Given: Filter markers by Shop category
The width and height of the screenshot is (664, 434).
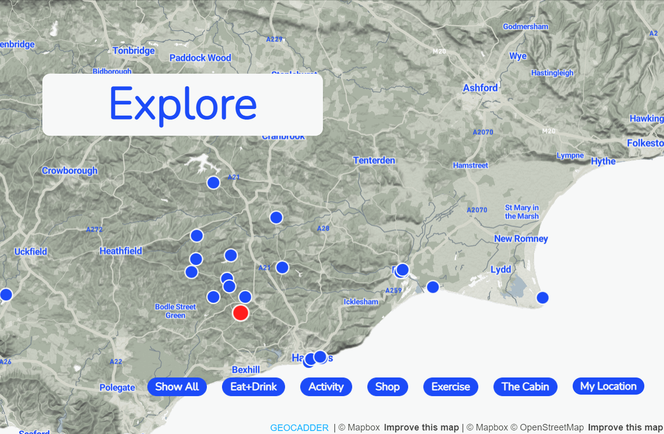Looking at the screenshot, I should pos(388,387).
